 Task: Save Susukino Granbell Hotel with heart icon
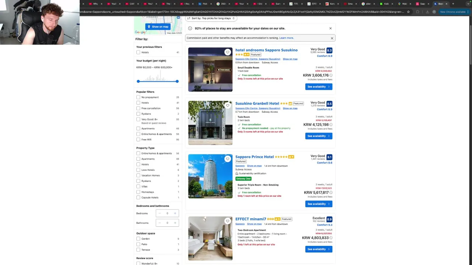click(228, 106)
